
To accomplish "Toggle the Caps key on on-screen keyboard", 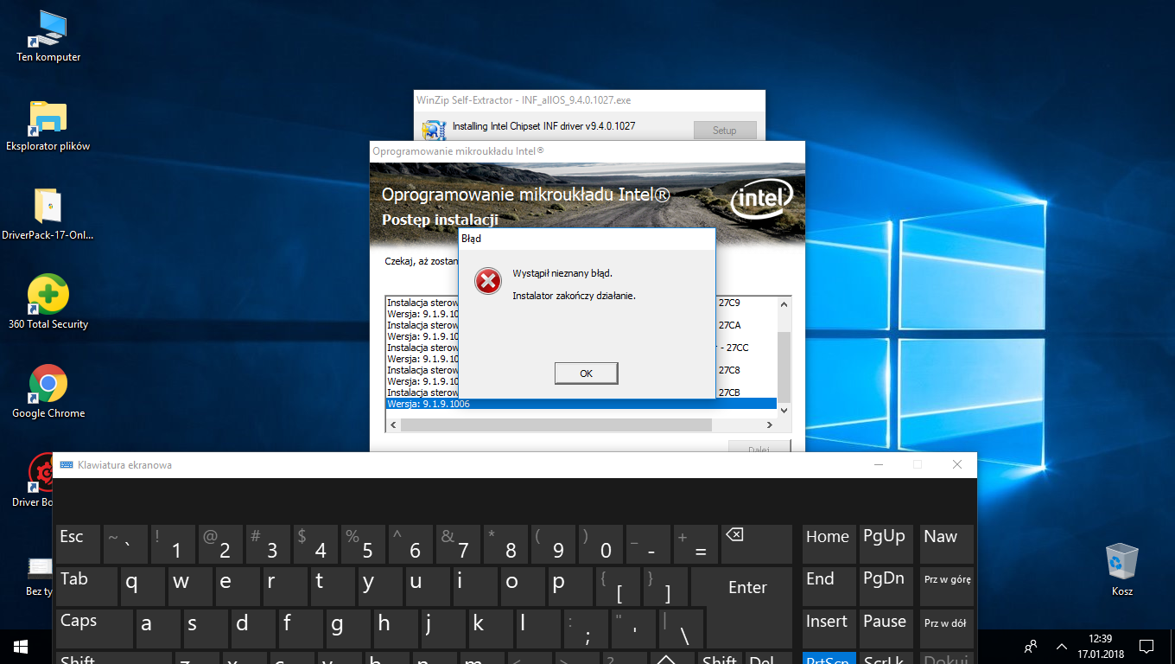I will (x=94, y=629).
